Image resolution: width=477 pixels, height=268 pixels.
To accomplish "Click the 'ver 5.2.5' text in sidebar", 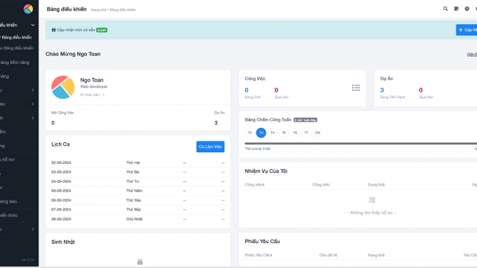I will coord(28,259).
